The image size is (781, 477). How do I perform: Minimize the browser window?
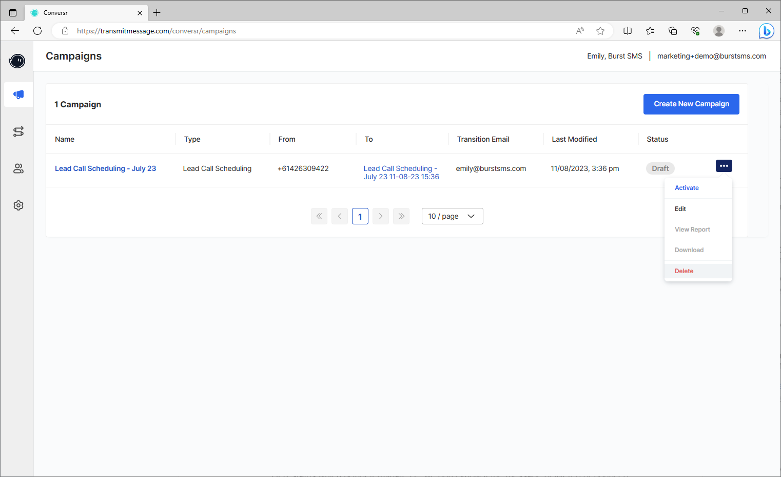point(721,11)
